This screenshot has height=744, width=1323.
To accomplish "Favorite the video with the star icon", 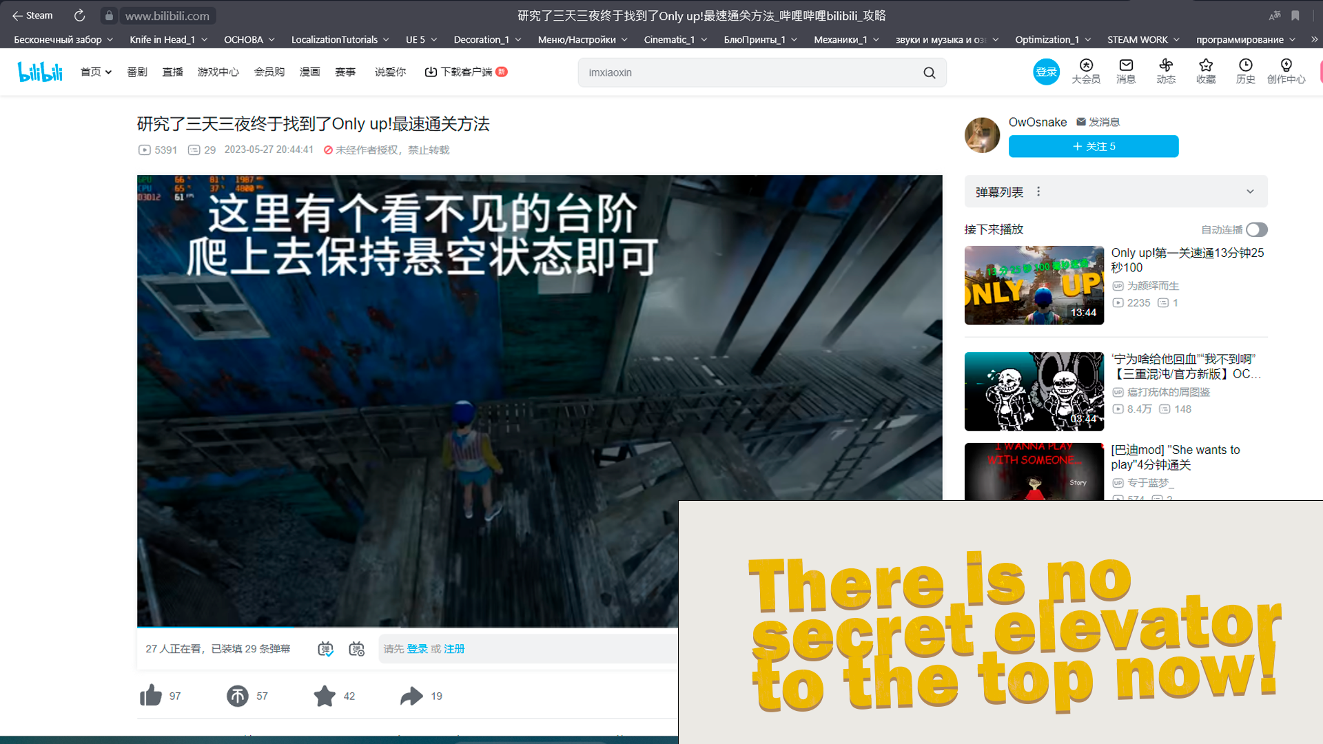I will click(324, 696).
